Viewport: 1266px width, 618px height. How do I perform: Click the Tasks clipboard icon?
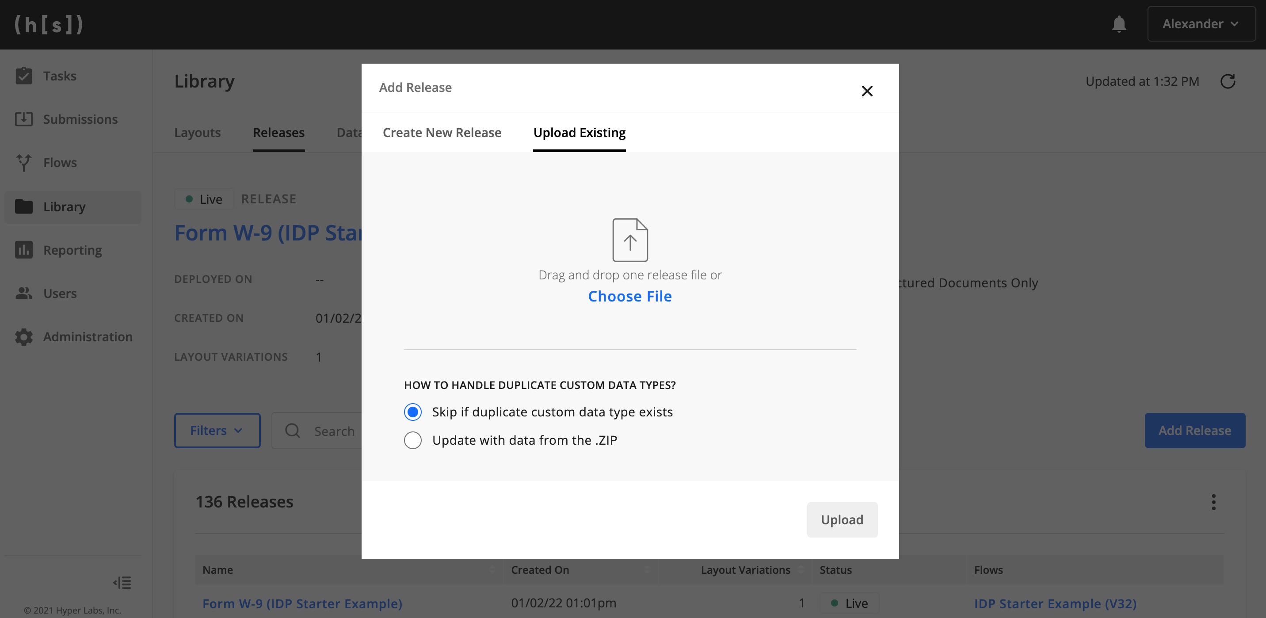(x=23, y=76)
